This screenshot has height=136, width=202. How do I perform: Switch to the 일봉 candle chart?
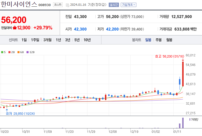pyautogui.click(x=148, y=40)
